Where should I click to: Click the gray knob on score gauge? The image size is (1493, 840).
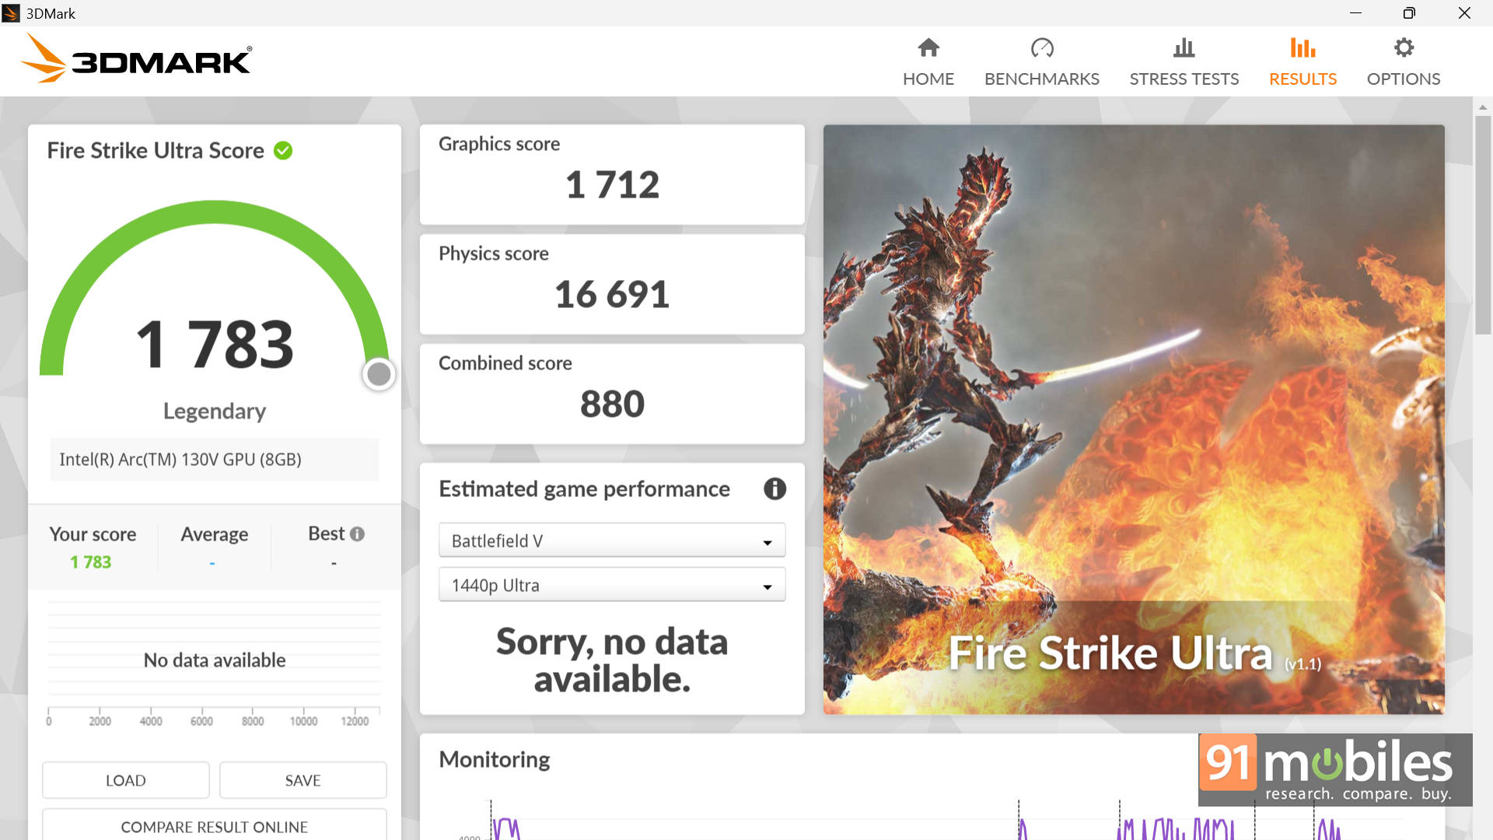(x=379, y=375)
